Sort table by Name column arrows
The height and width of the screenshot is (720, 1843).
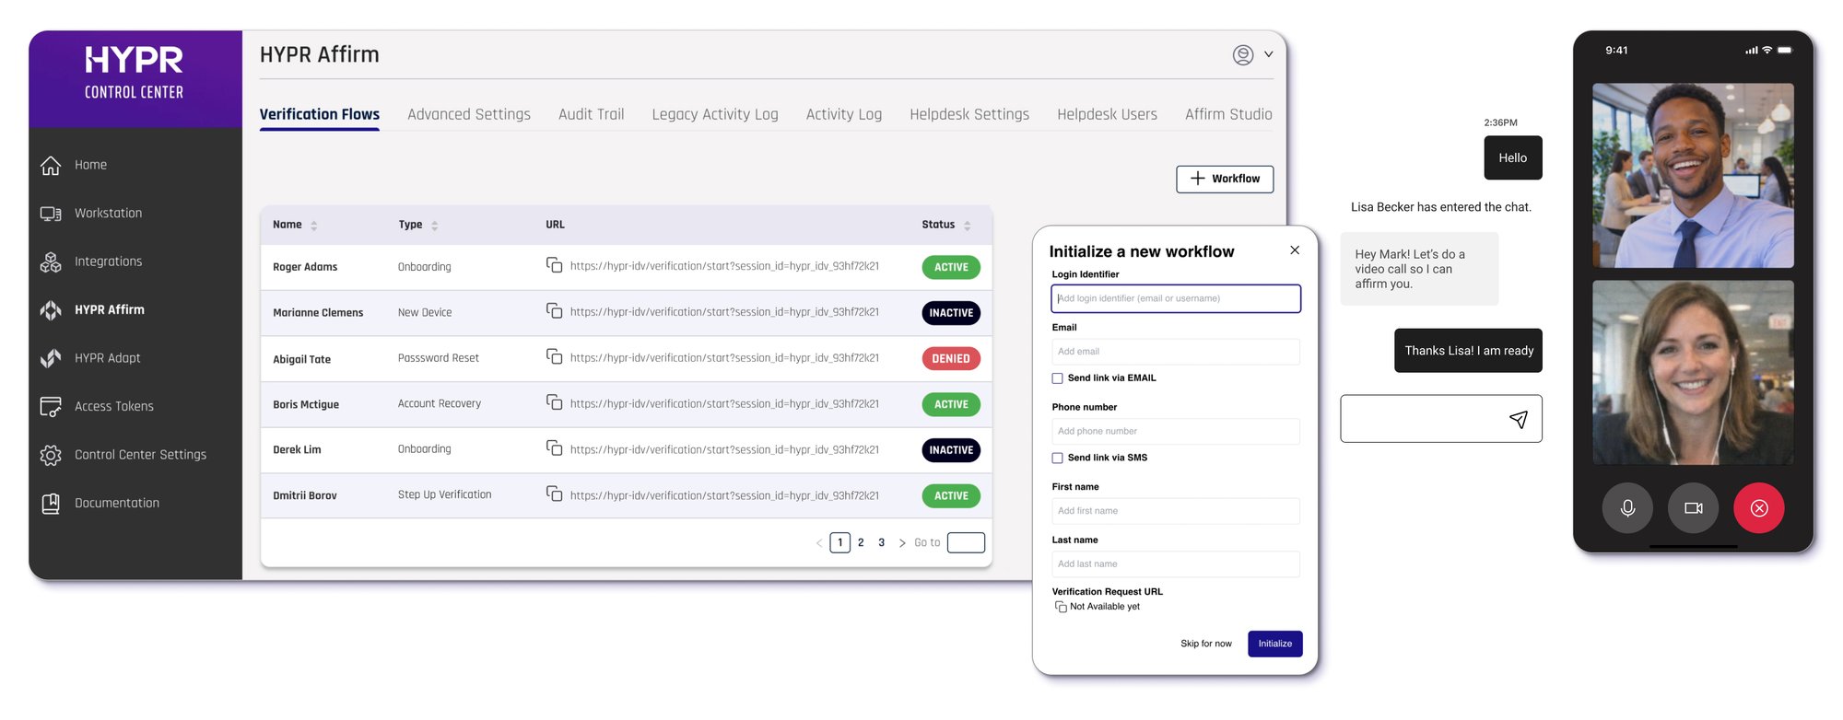(x=314, y=226)
